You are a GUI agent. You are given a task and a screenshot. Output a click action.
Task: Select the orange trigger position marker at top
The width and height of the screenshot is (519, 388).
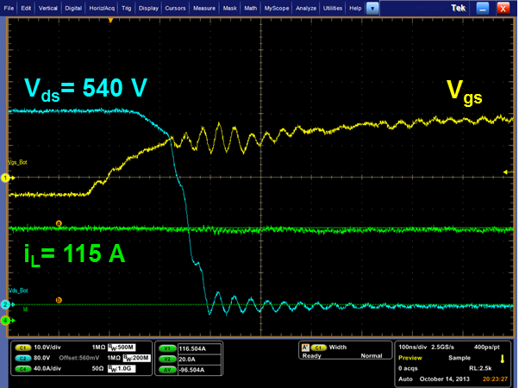click(110, 20)
